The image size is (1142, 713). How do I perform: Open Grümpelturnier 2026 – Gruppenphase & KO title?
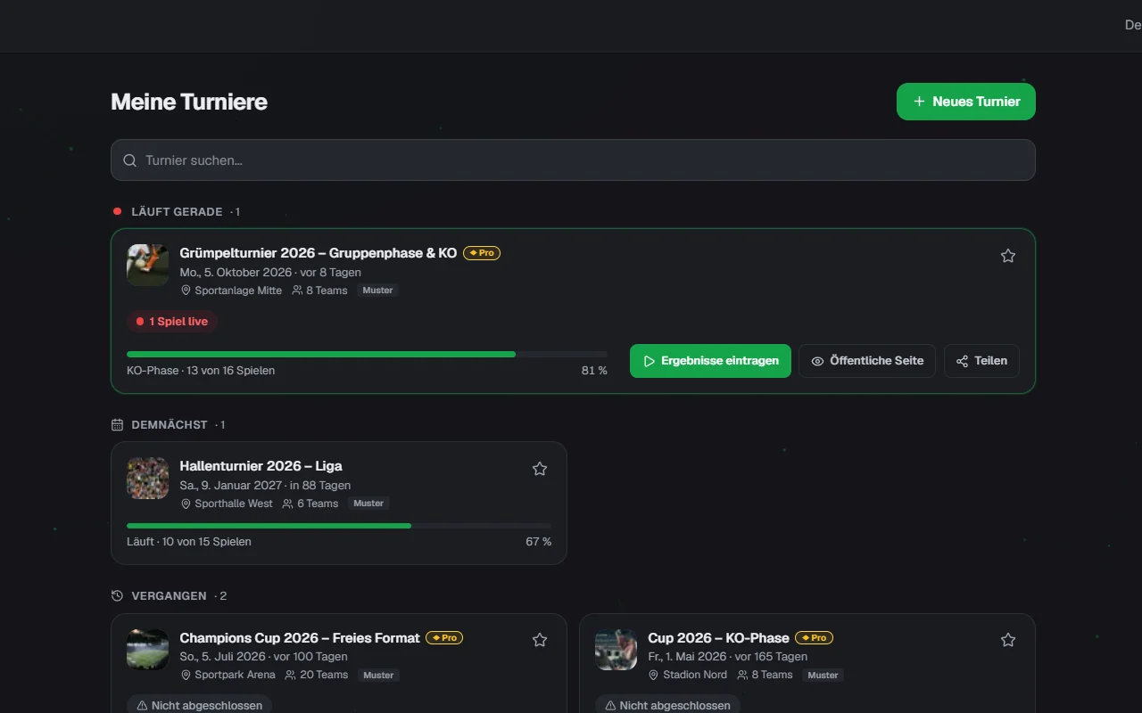click(x=319, y=253)
